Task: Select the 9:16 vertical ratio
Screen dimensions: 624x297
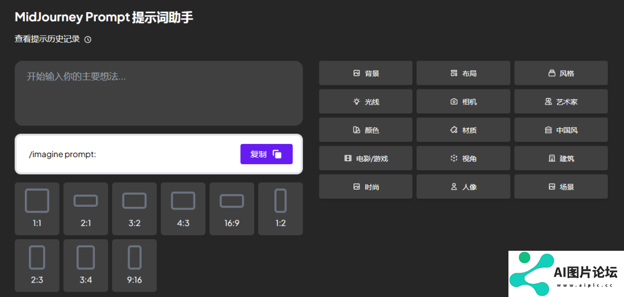Action: pos(135,266)
